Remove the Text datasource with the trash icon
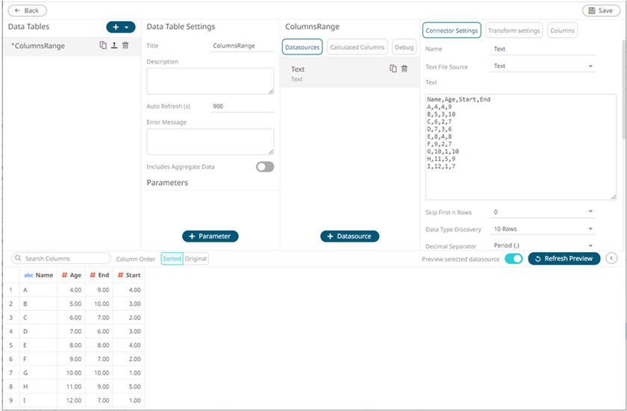This screenshot has width=627, height=411. (405, 69)
